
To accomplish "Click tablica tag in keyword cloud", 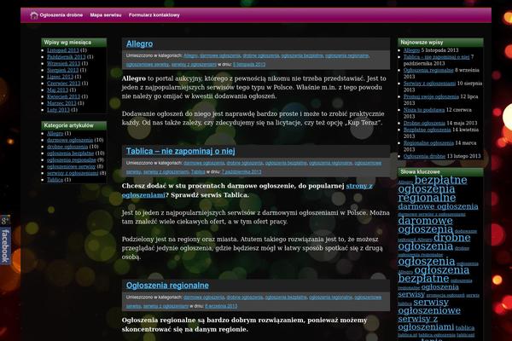I will point(465,327).
